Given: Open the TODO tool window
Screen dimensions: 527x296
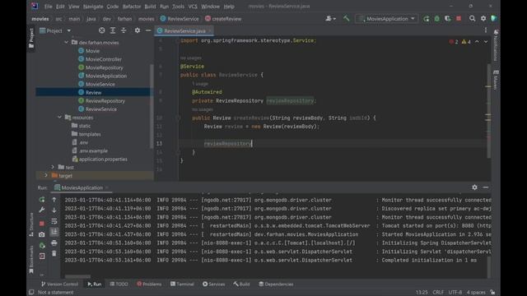Looking at the screenshot, I should tap(119, 284).
